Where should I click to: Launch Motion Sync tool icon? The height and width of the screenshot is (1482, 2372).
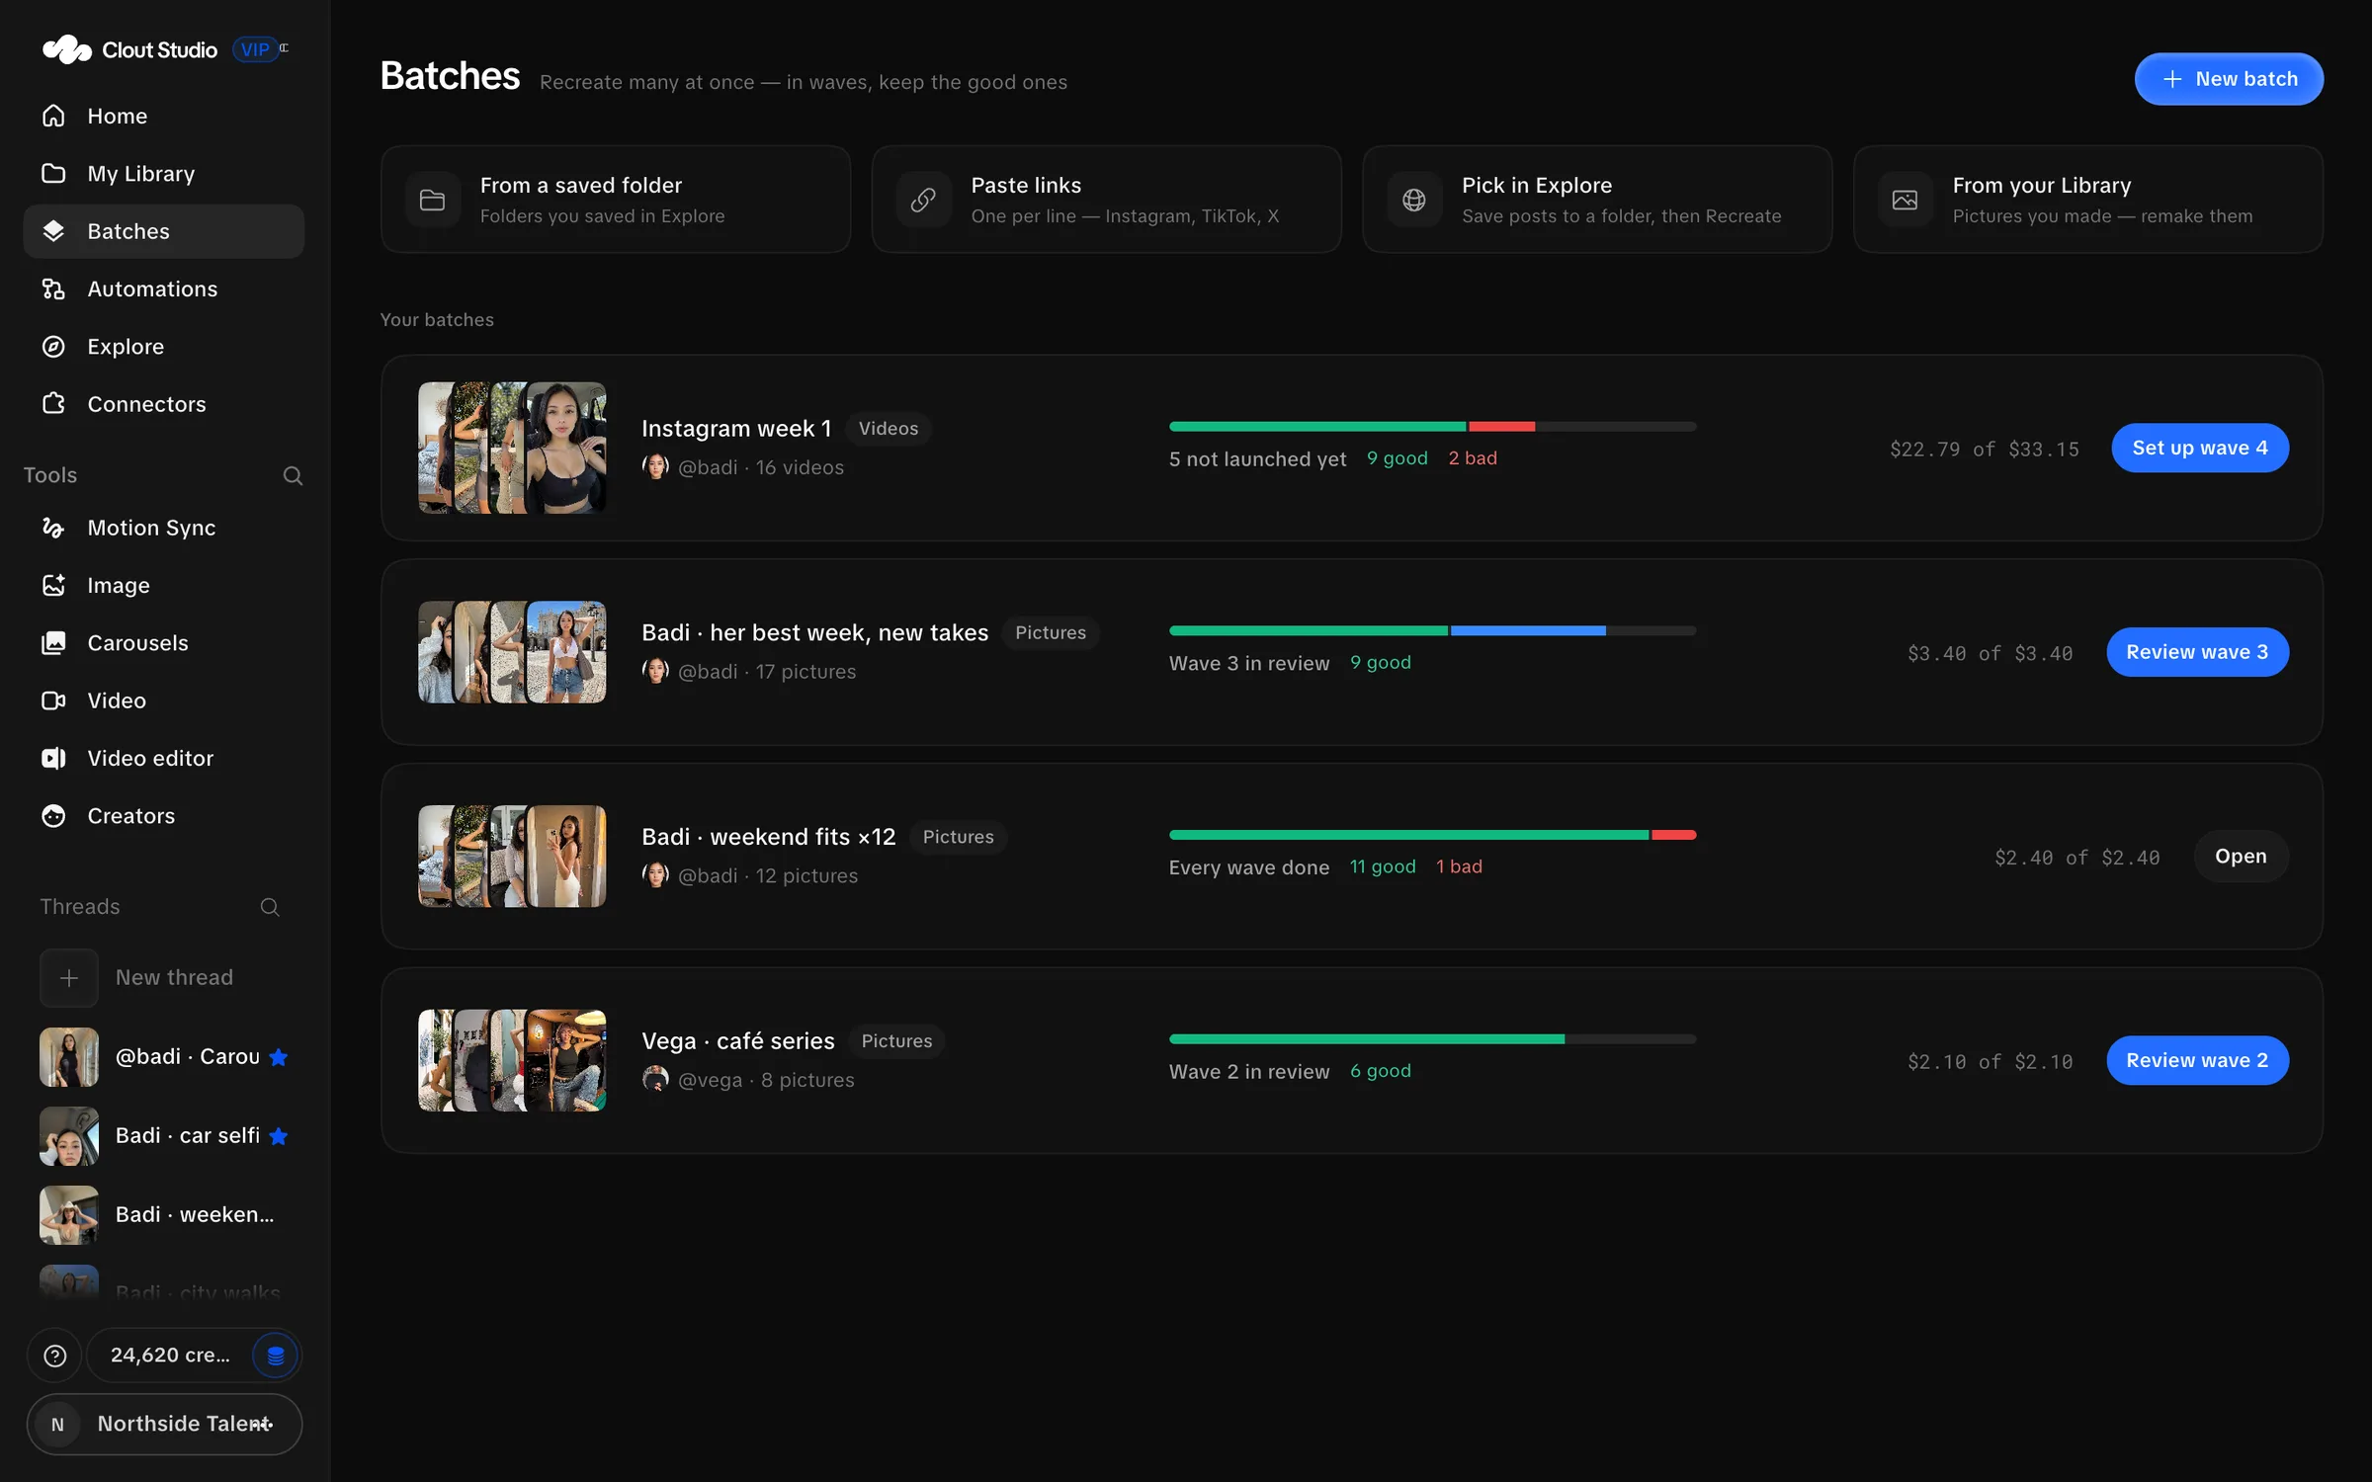pos(53,528)
